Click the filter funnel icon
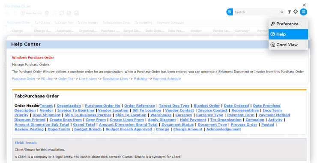The image size is (317, 163). click(290, 12)
